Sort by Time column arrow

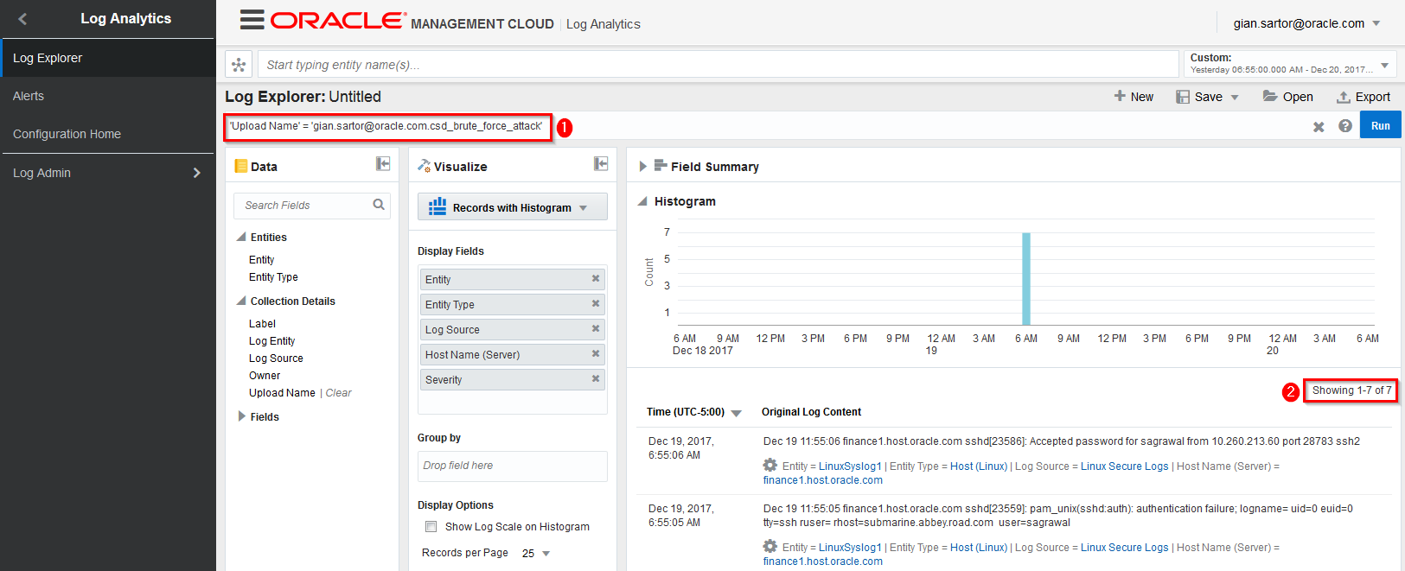[737, 413]
